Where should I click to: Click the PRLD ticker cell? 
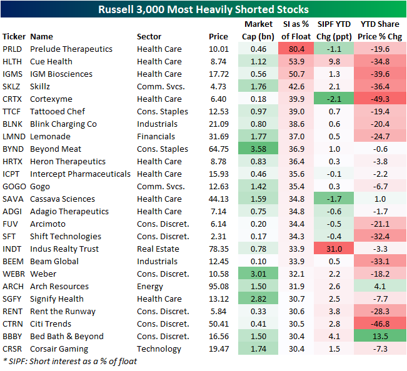click(x=13, y=49)
